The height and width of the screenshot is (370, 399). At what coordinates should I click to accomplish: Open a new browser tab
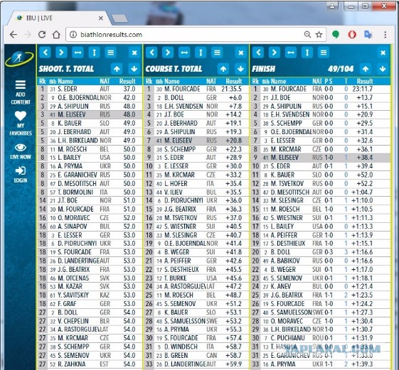[119, 18]
